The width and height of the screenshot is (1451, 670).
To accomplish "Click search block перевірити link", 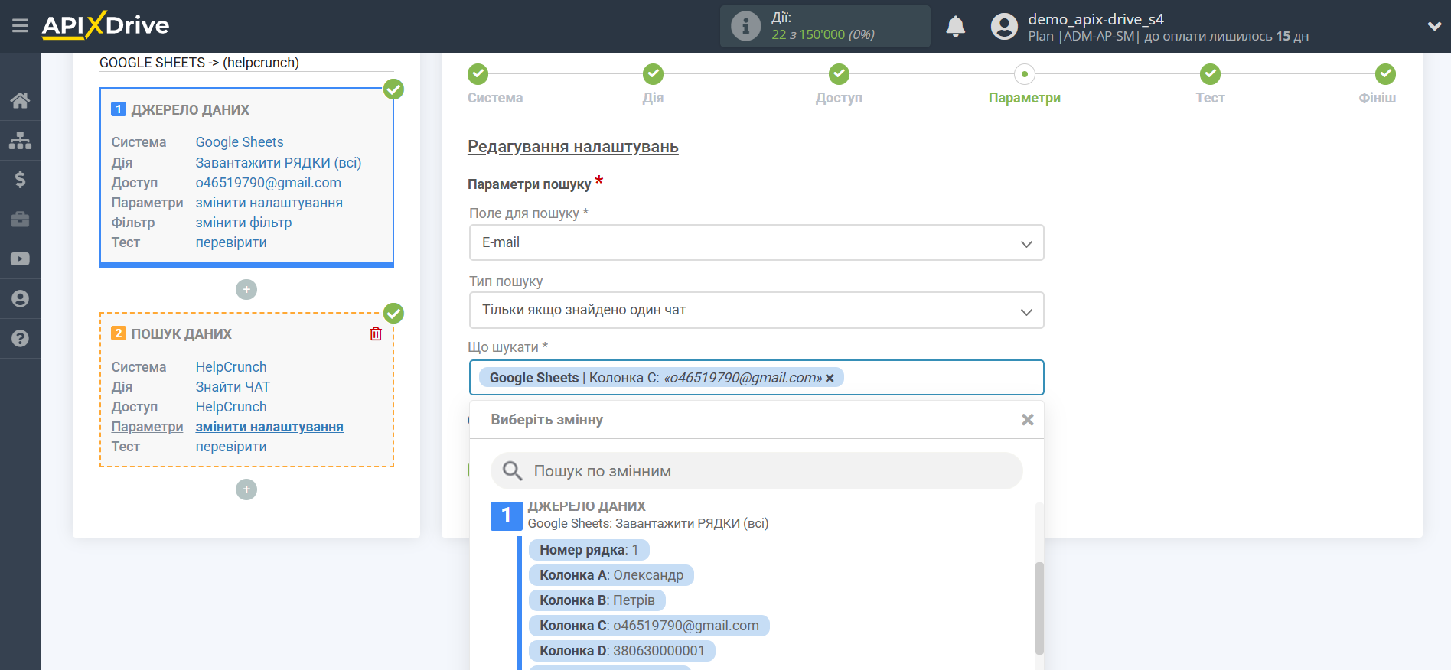I will point(231,447).
